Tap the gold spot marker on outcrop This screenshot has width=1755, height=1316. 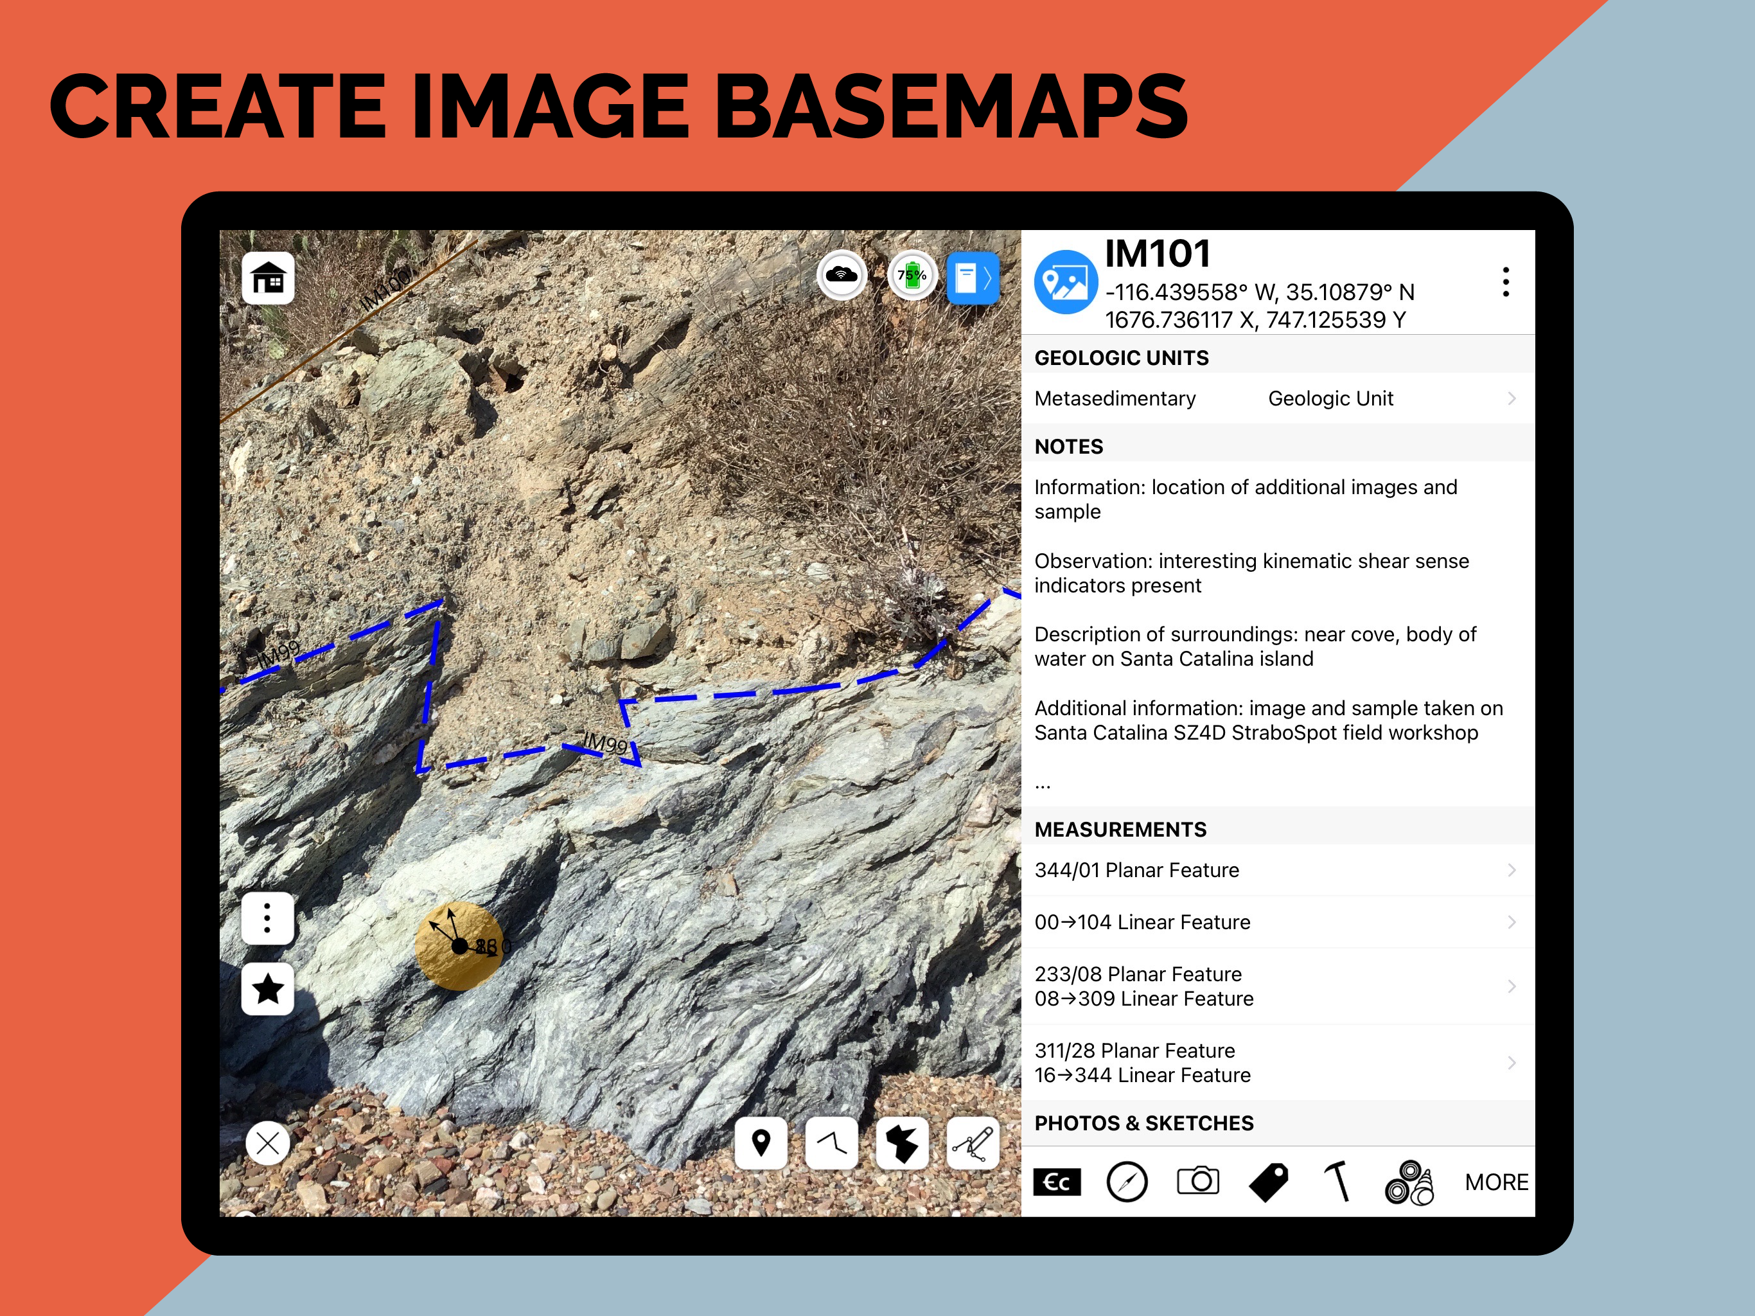click(458, 946)
